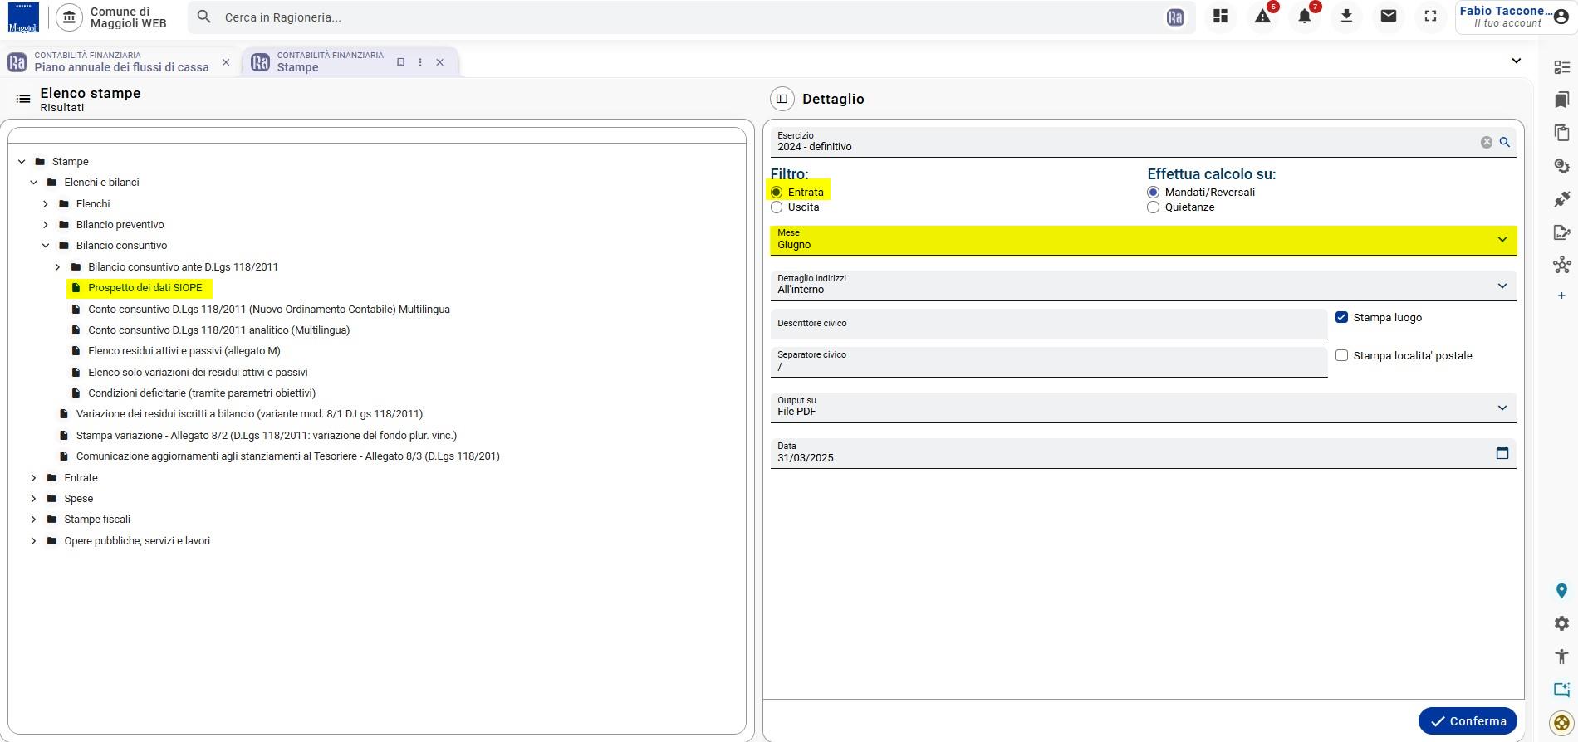The height and width of the screenshot is (742, 1578).
Task: Open the calendar picker for Data
Action: (x=1502, y=453)
